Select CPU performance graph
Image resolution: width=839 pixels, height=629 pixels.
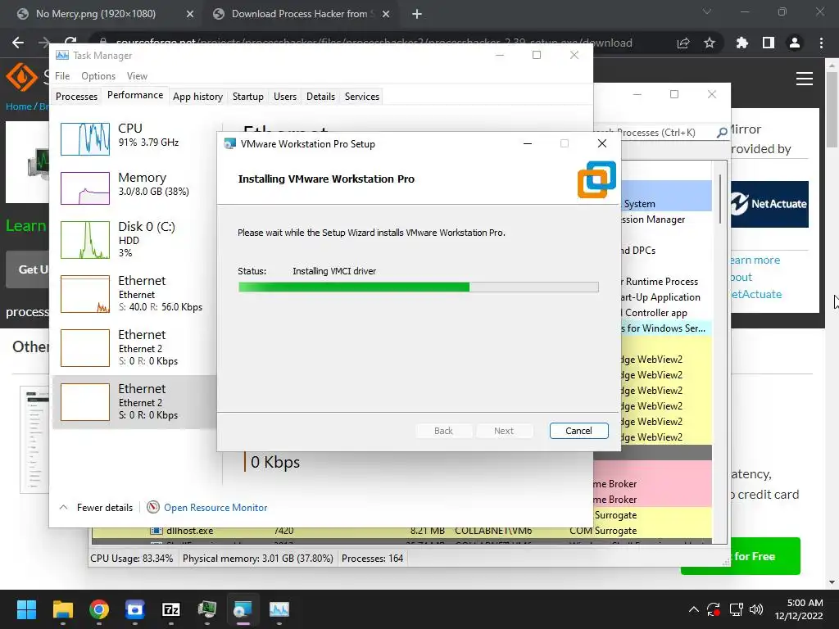tap(85, 139)
